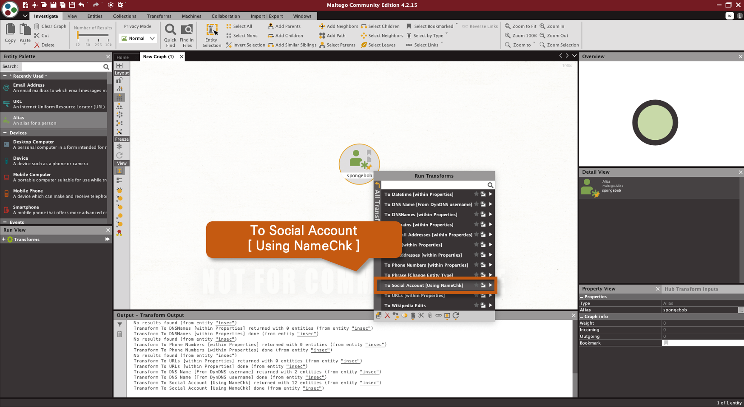Image resolution: width=744 pixels, height=407 pixels.
Task: Click the New Graph icon in title bar
Action: [25, 5]
